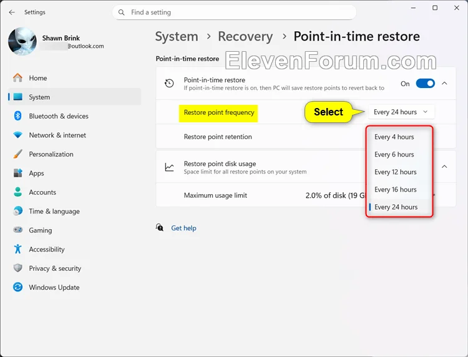Collapse the Point-in-time restore section chevron
468x357 pixels.
[x=444, y=83]
